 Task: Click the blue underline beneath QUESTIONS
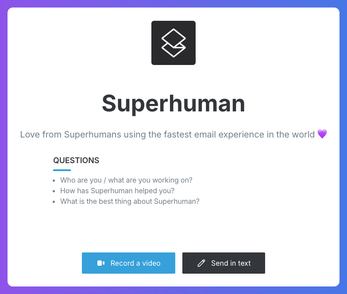(62, 170)
